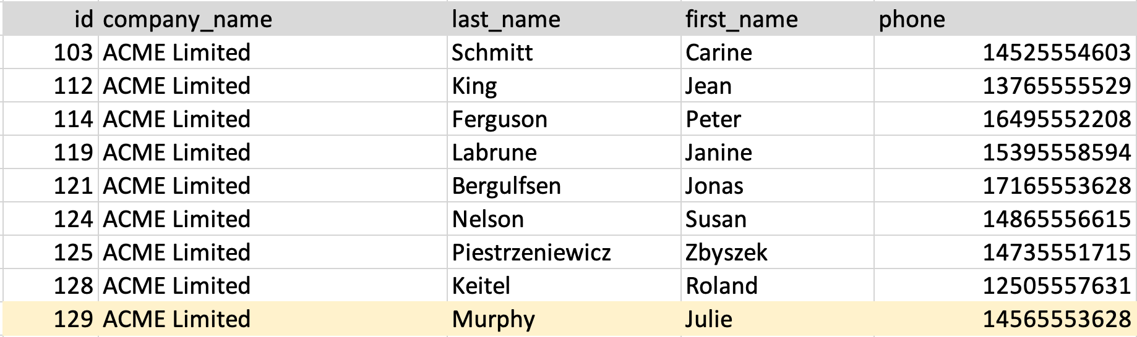Click the Piestrzeniewicz cell

pos(531,252)
